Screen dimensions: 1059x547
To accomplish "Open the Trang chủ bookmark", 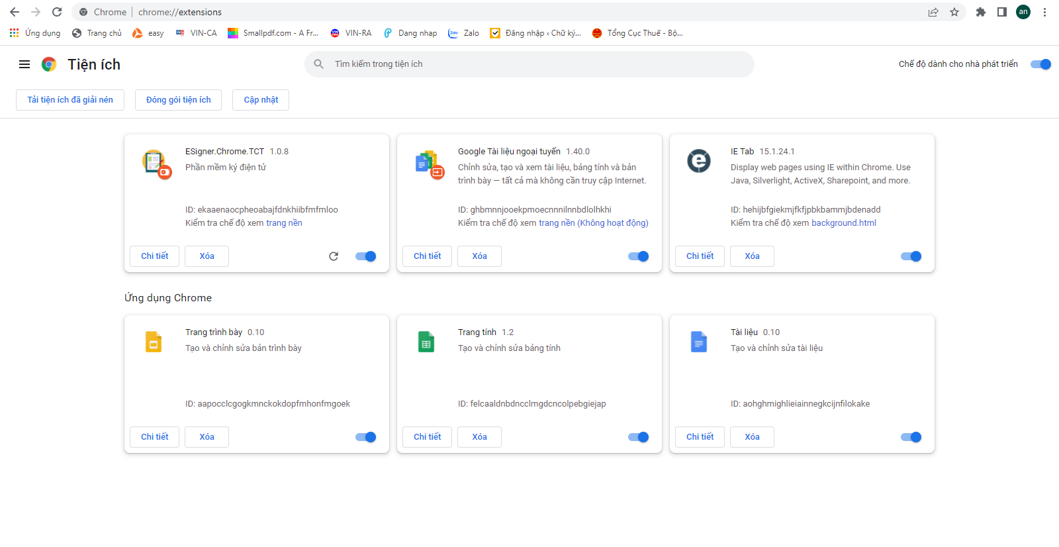I will (97, 33).
